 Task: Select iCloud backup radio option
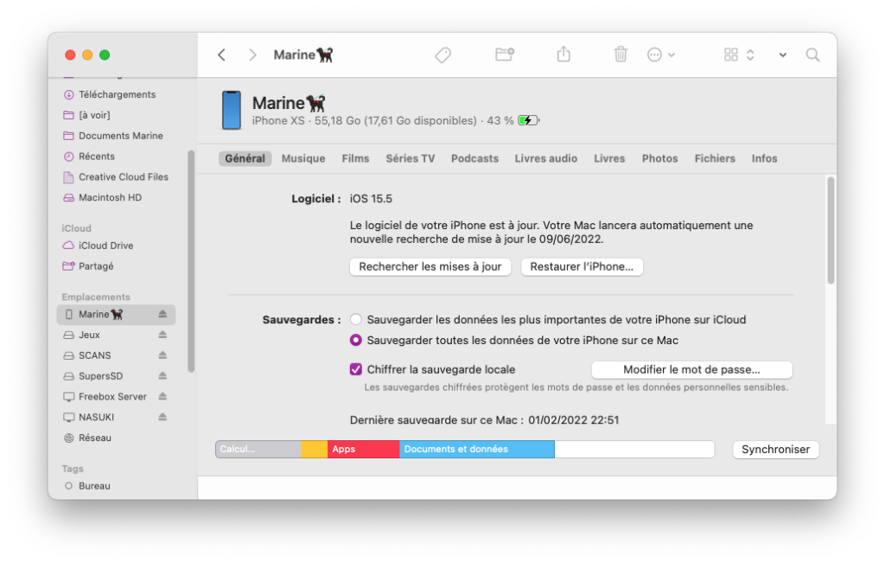[356, 320]
